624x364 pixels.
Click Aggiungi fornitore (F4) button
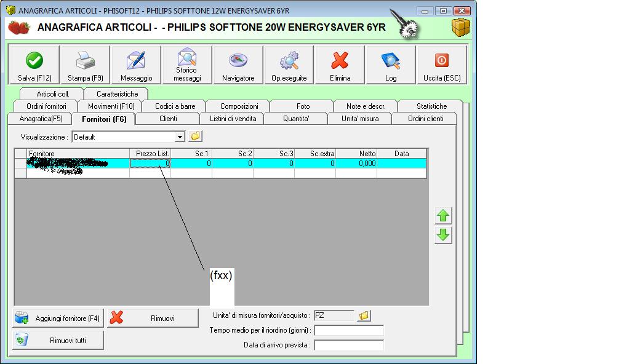click(x=58, y=318)
